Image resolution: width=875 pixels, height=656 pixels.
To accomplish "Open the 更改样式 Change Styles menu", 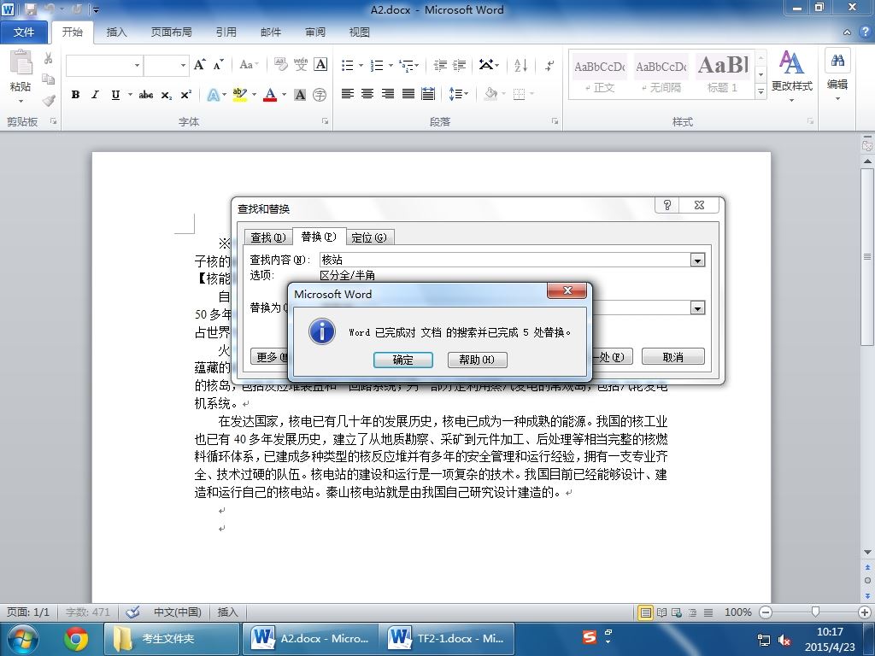I will (x=792, y=76).
